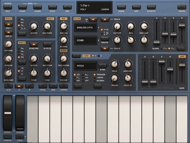Set OSC 2 octave to 0
The height and width of the screenshot is (143, 190).
coord(22,74)
